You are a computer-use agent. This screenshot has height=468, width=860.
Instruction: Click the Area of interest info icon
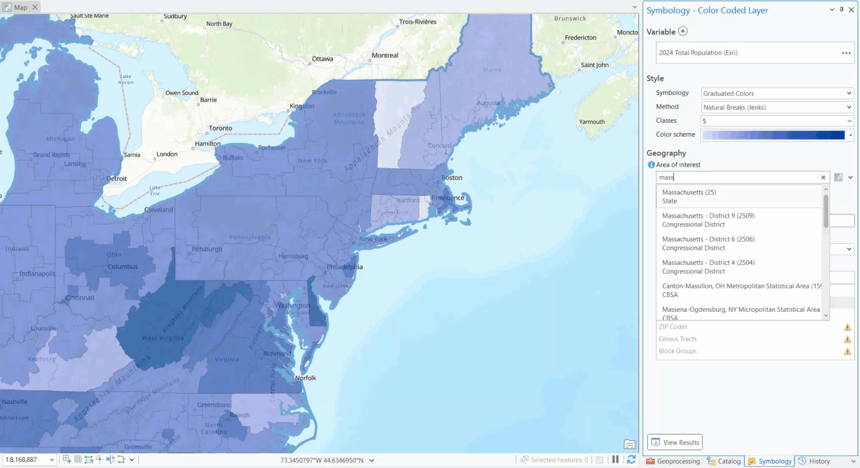point(651,165)
